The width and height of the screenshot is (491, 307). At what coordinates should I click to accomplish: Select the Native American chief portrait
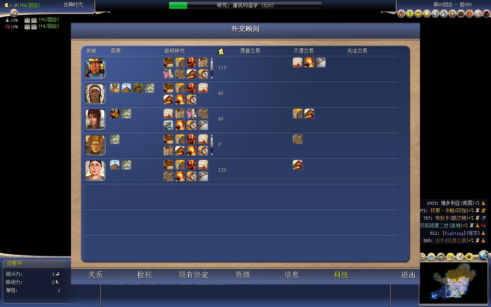(x=95, y=94)
